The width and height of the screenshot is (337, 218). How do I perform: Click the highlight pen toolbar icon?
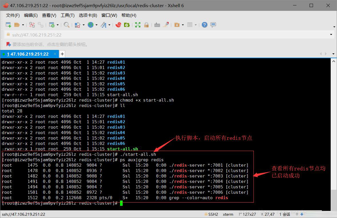click(x=166, y=25)
